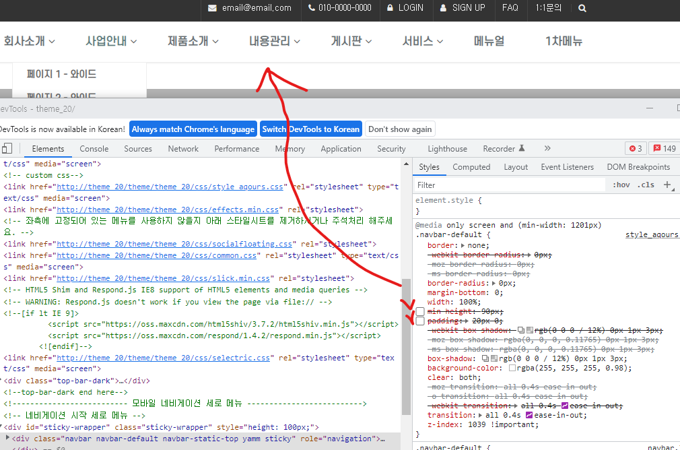Click the Elements panel scrollbar thumb
The image size is (680, 450).
click(x=407, y=346)
